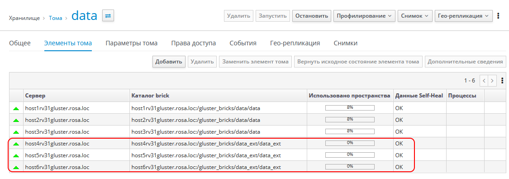Follow the Тома breadcrumb link
509x179 pixels.
click(56, 18)
